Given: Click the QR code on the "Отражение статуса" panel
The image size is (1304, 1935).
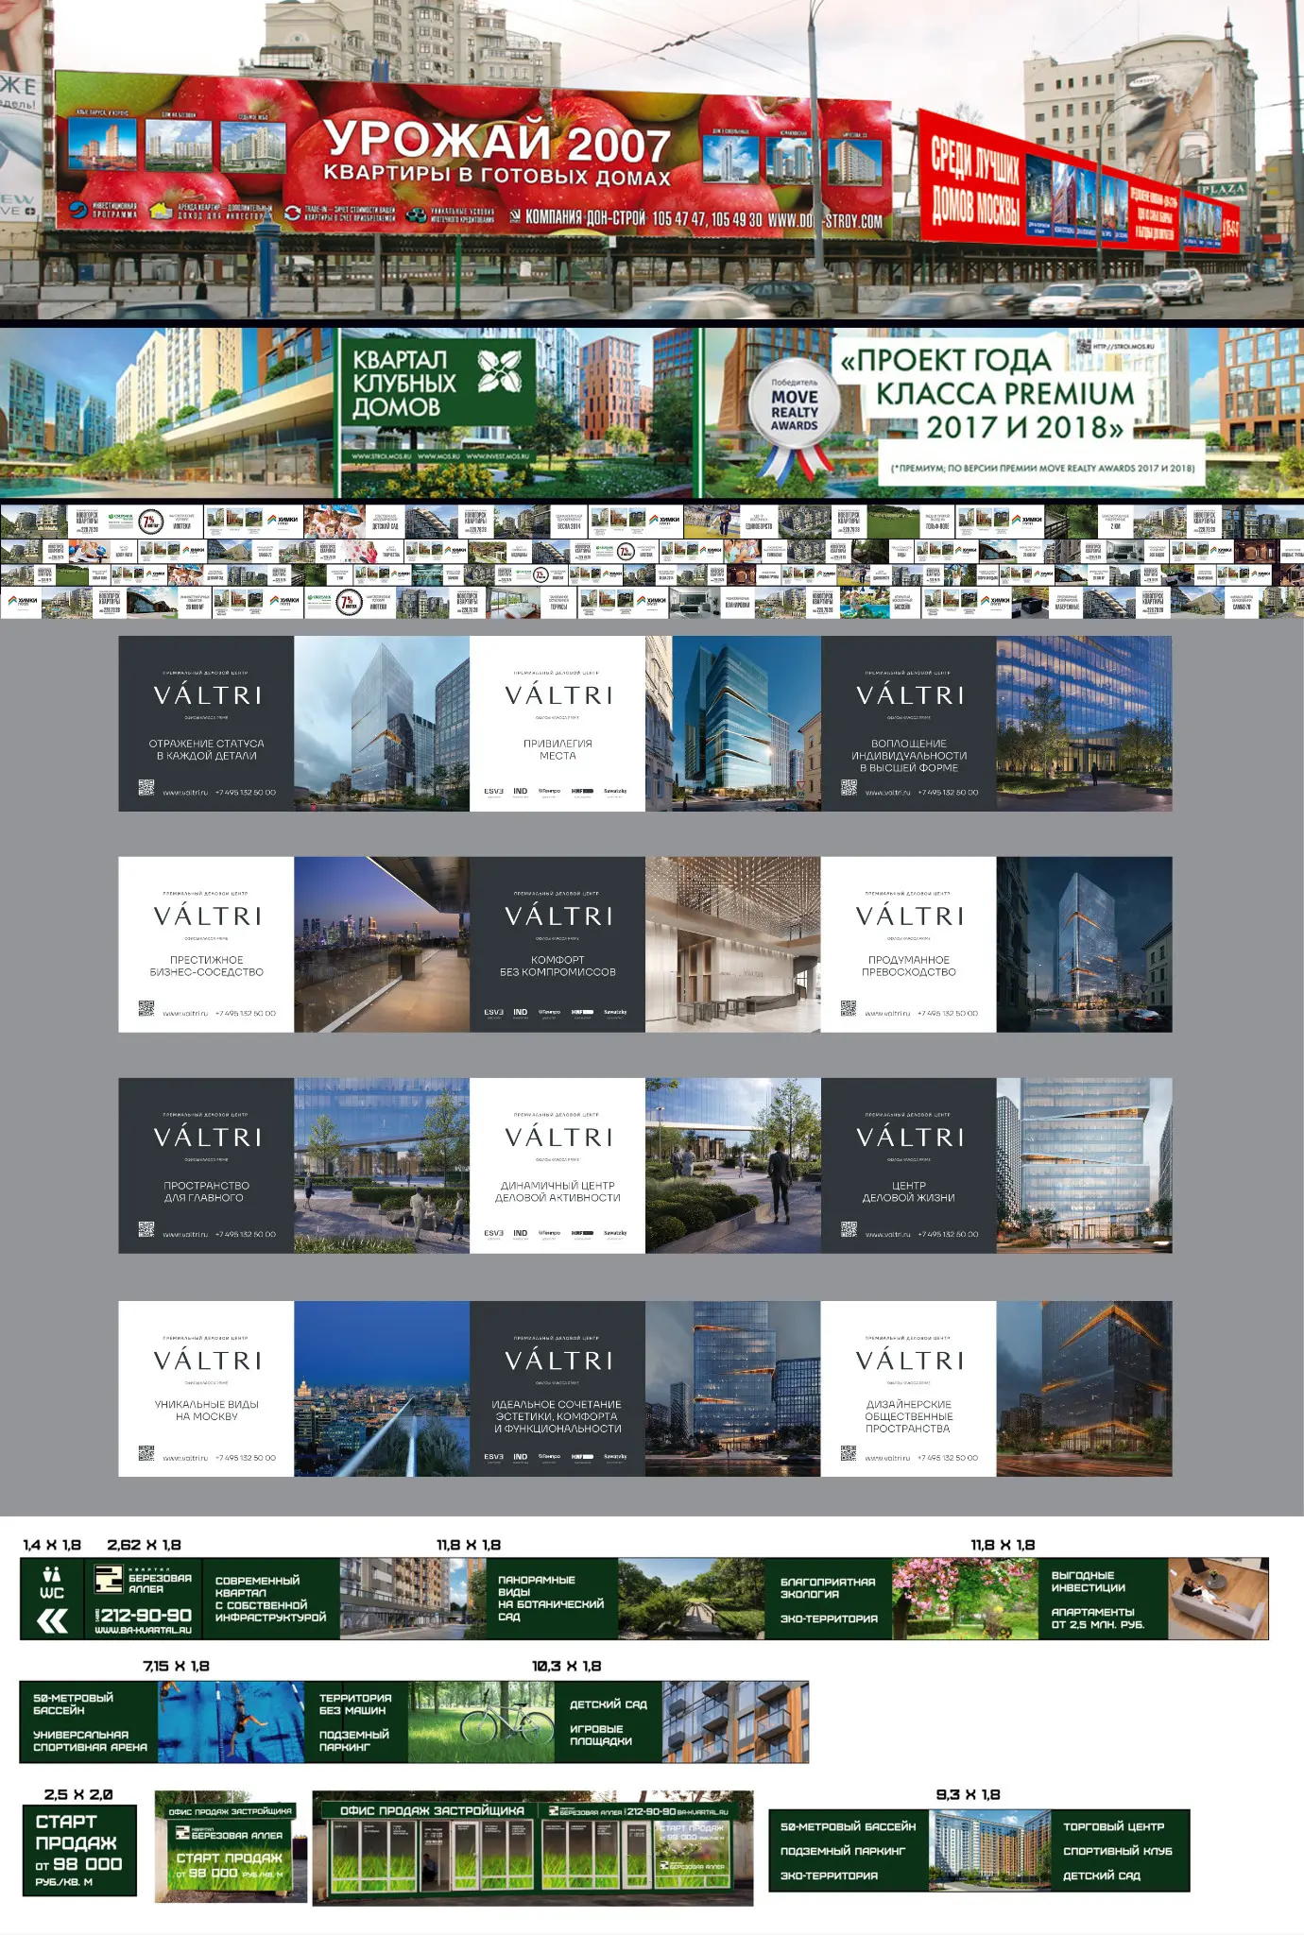Looking at the screenshot, I should tap(146, 787).
